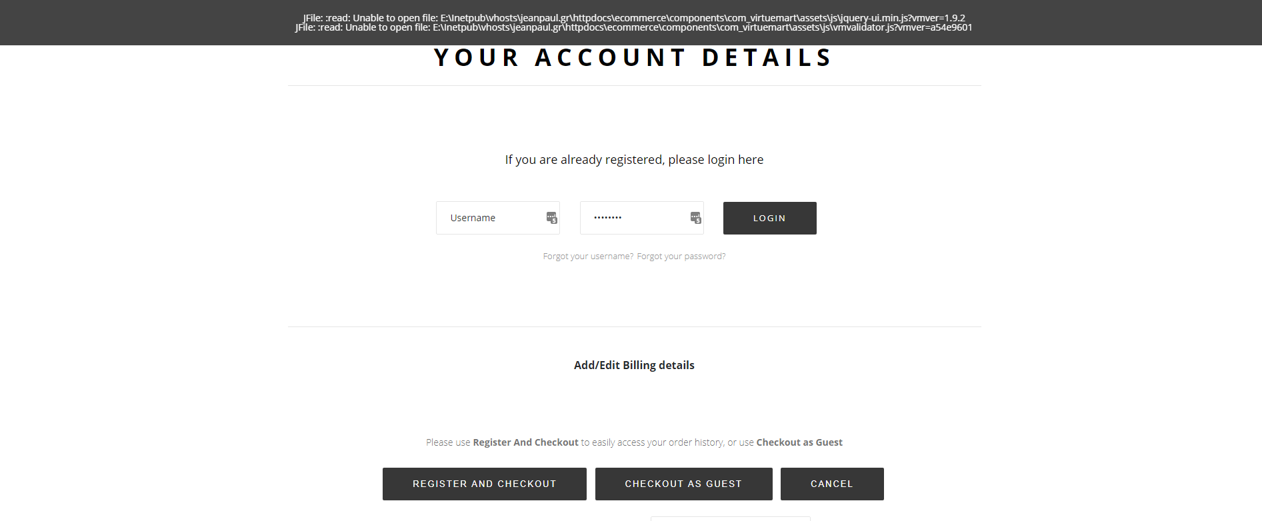Focus the masked password input field
This screenshot has width=1262, height=521.
click(x=633, y=218)
